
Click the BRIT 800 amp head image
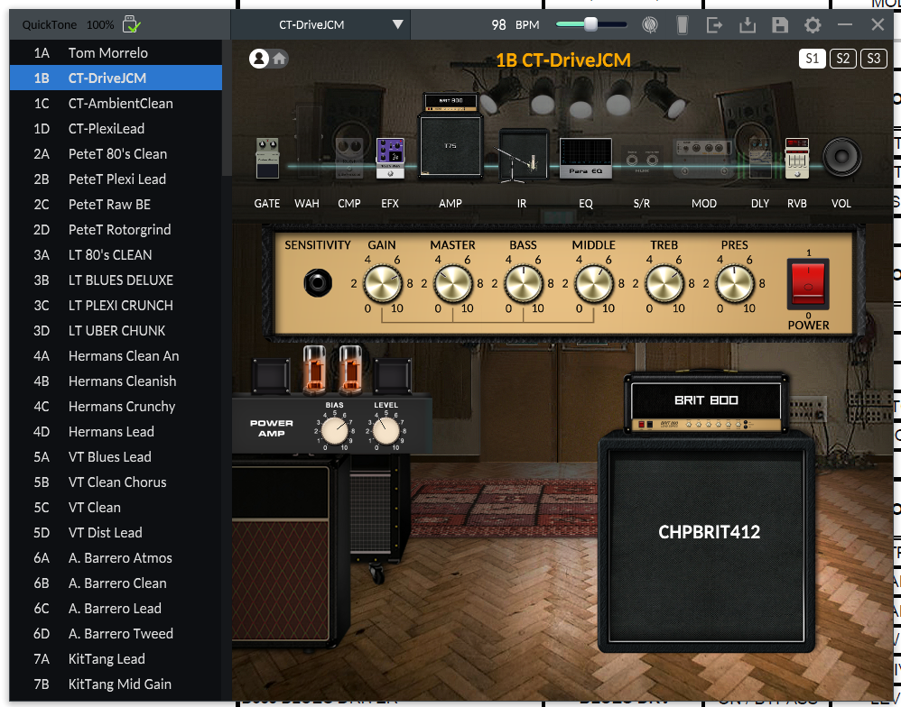706,403
